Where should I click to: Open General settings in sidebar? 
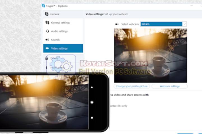pos(63,23)
